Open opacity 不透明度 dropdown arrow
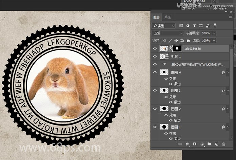 [x=214, y=33]
